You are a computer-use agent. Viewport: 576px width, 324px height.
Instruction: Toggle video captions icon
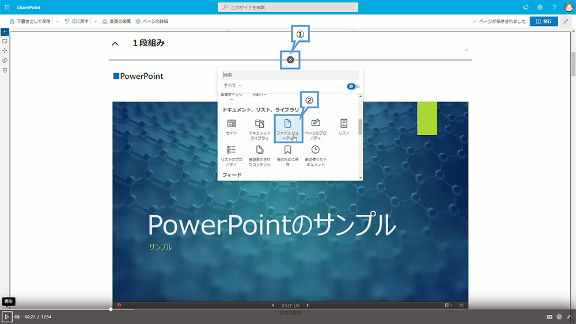550,317
